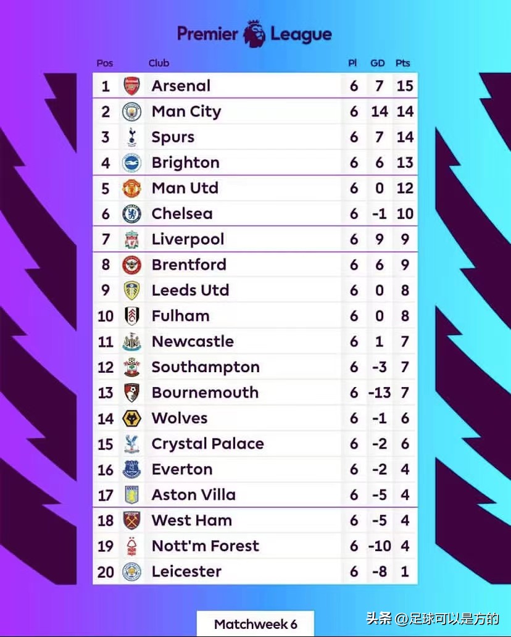Image resolution: width=511 pixels, height=637 pixels.
Task: Select the Chelsea lion crest
Action: (x=131, y=214)
